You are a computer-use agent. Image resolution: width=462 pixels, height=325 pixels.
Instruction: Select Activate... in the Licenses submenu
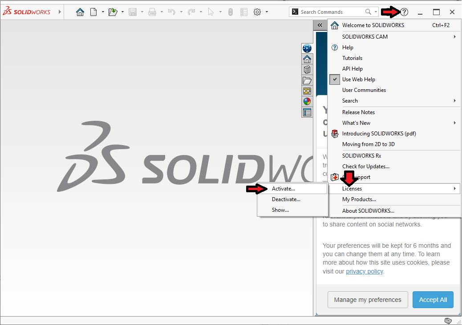click(292, 189)
